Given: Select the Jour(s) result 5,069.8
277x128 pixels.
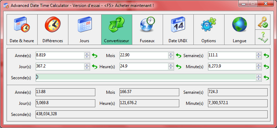Looking at the screenshot, I should pos(65,103).
